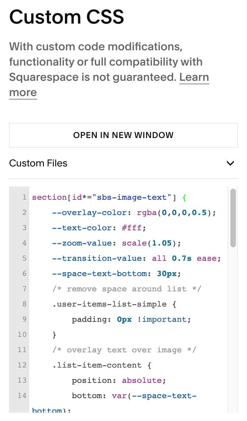The width and height of the screenshot is (247, 421).
Task: Click the var(--space-text- value on line 14
Action: (x=154, y=396)
